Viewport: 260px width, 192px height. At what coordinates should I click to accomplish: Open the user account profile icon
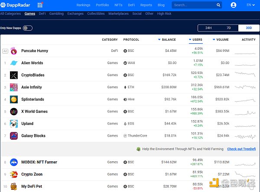(x=234, y=5)
